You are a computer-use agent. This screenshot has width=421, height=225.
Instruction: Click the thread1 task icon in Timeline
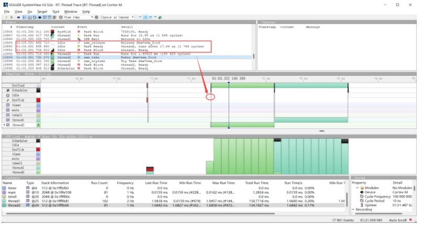[x=8, y=120]
